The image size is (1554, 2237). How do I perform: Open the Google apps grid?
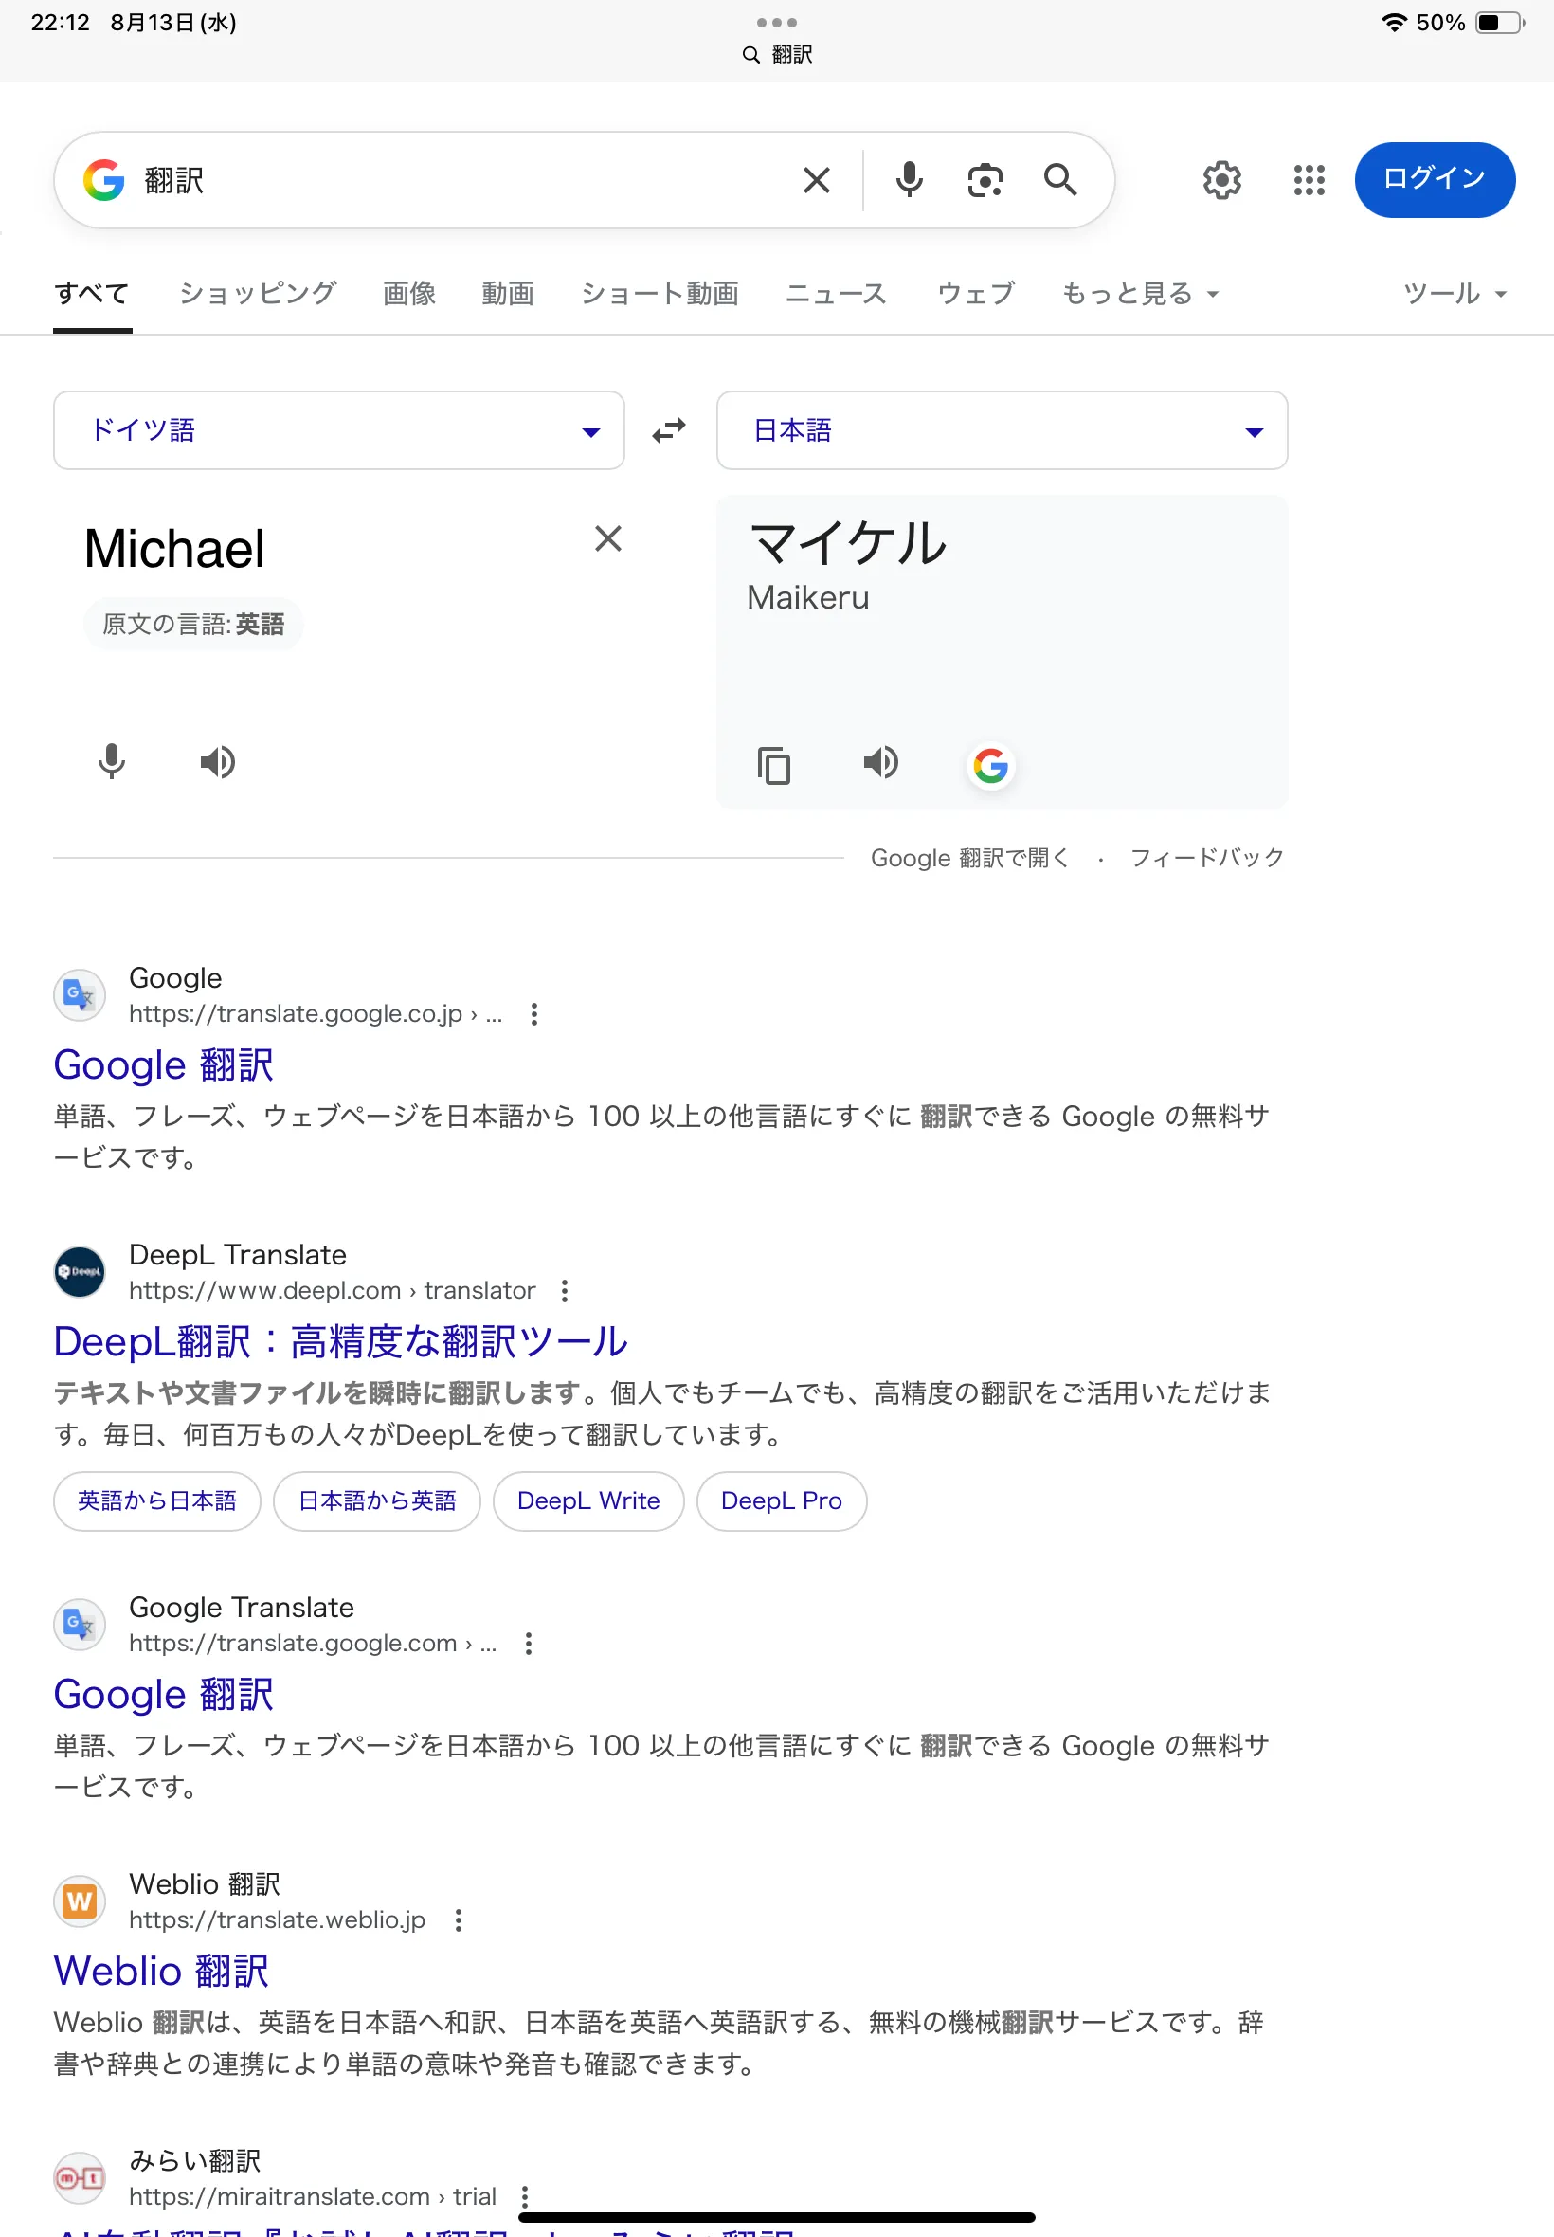click(1309, 180)
